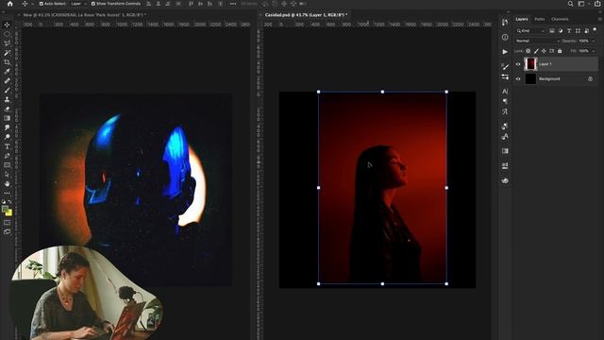Switch to the Paths tab
604x340 pixels.
click(539, 19)
